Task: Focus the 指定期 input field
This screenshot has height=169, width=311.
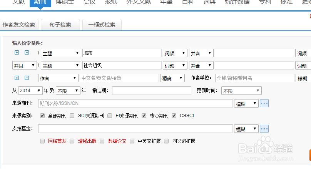Action: 152,91
